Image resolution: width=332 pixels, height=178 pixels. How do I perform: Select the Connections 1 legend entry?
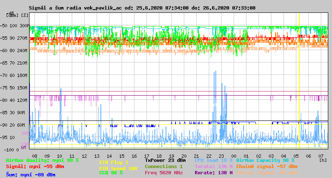[164, 166]
